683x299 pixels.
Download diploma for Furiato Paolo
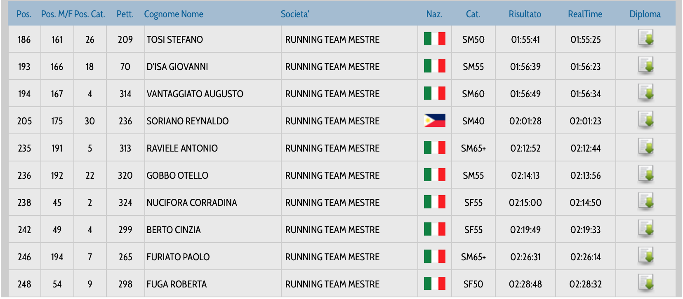(645, 257)
